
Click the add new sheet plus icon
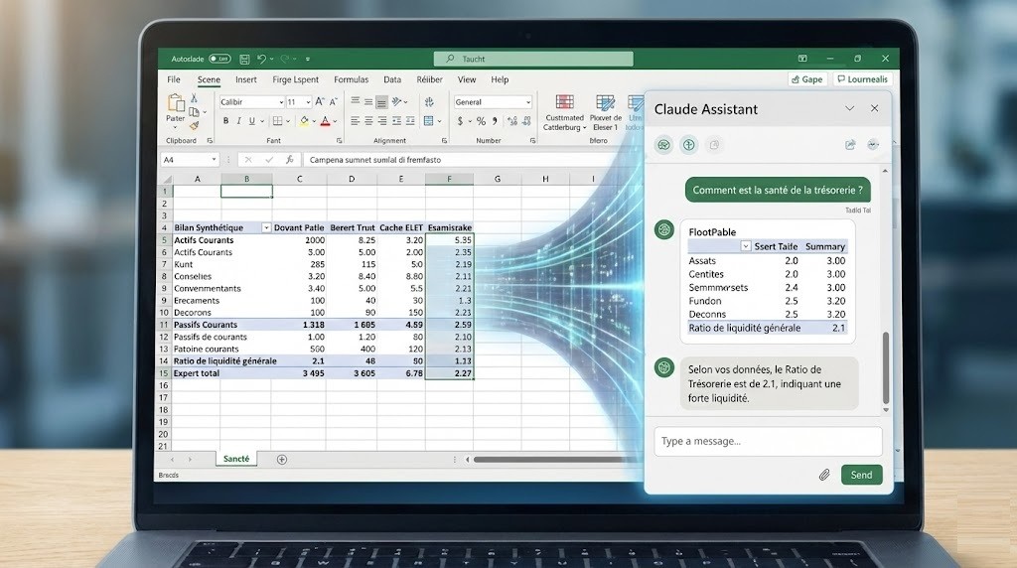click(x=281, y=459)
